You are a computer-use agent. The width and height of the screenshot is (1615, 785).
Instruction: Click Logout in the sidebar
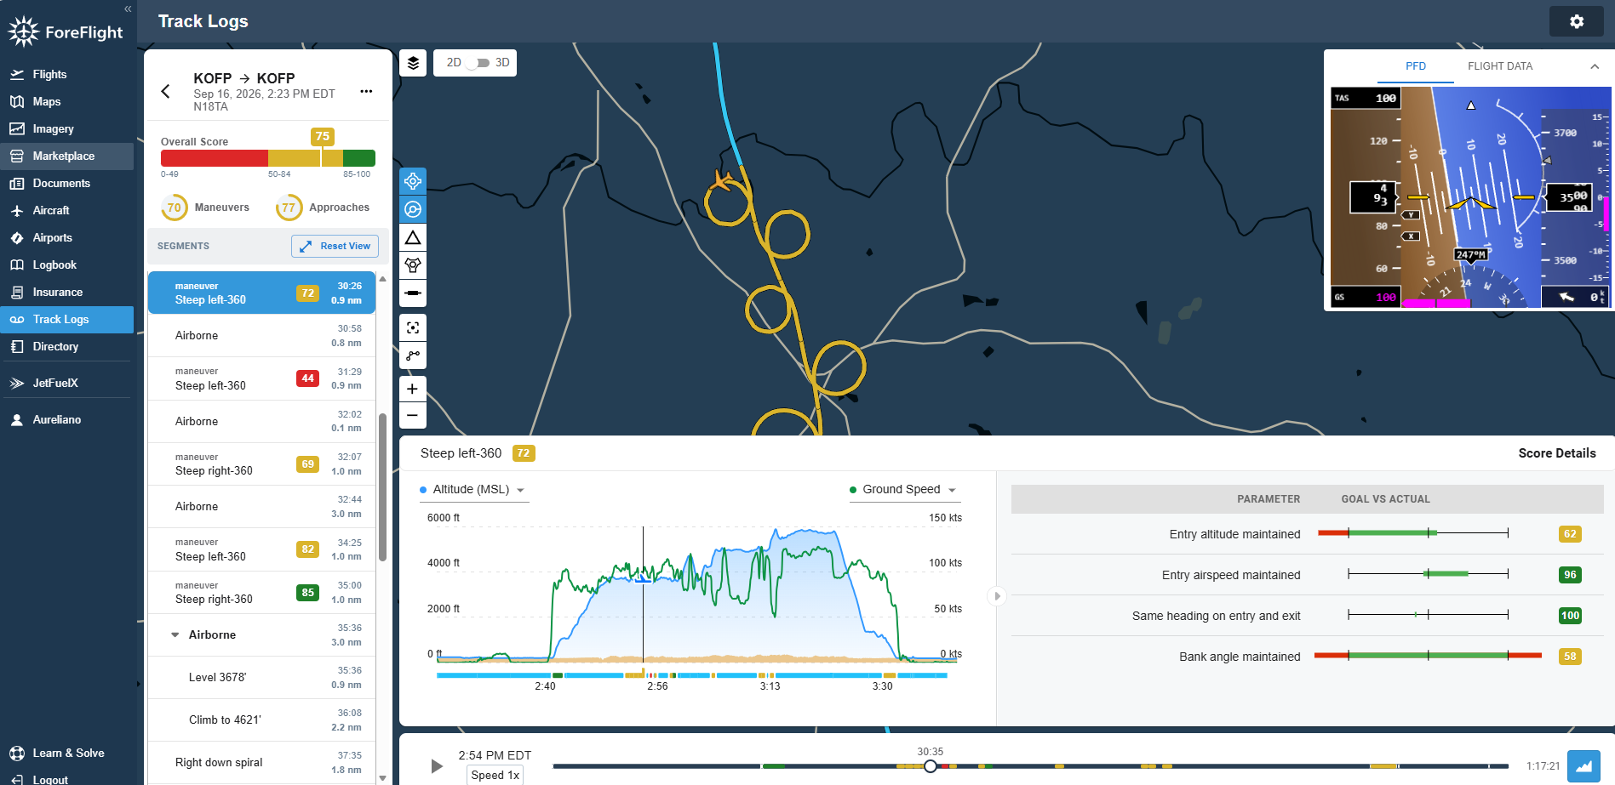[x=66, y=779]
